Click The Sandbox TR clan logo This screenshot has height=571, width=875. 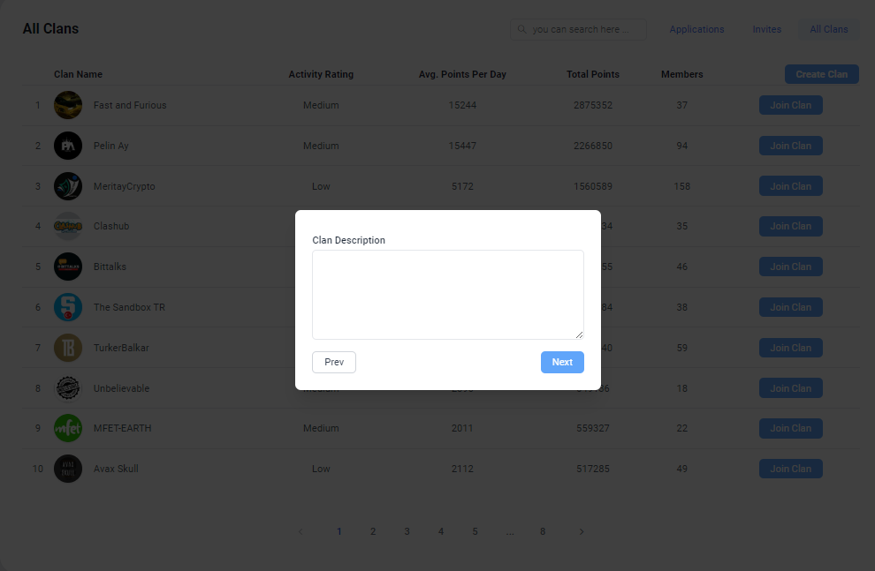[x=68, y=307]
